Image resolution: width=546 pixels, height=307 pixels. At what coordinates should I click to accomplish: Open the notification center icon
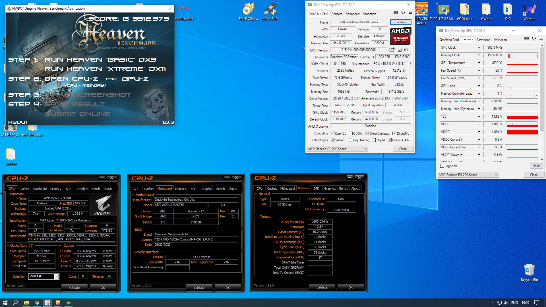click(537, 303)
